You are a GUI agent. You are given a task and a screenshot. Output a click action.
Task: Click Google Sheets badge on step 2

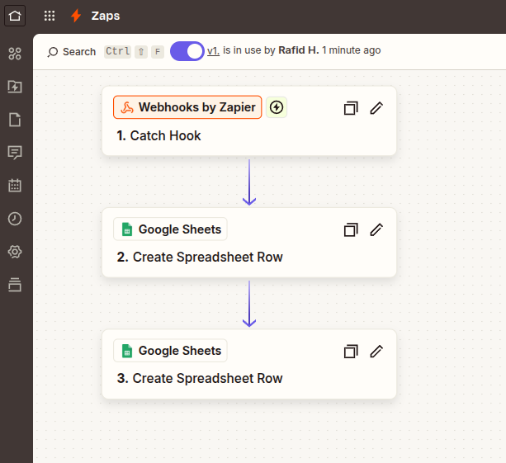[170, 229]
